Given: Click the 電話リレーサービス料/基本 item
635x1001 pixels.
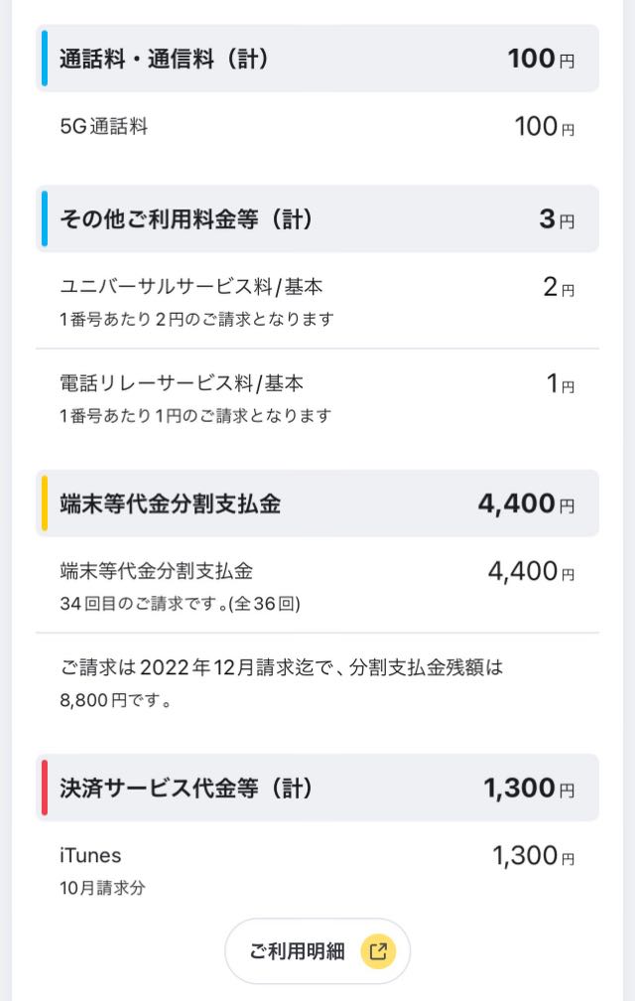Looking at the screenshot, I should tap(317, 397).
